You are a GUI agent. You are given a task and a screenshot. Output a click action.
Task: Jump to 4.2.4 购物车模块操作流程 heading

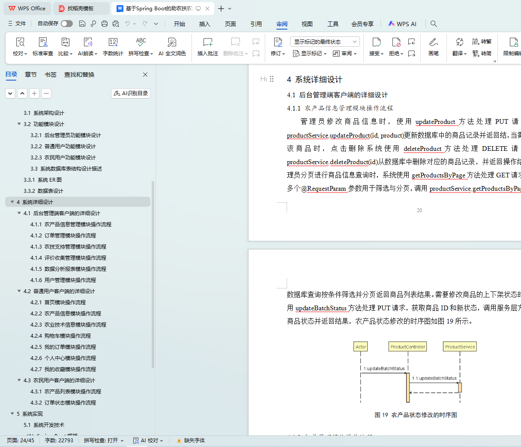(60, 336)
